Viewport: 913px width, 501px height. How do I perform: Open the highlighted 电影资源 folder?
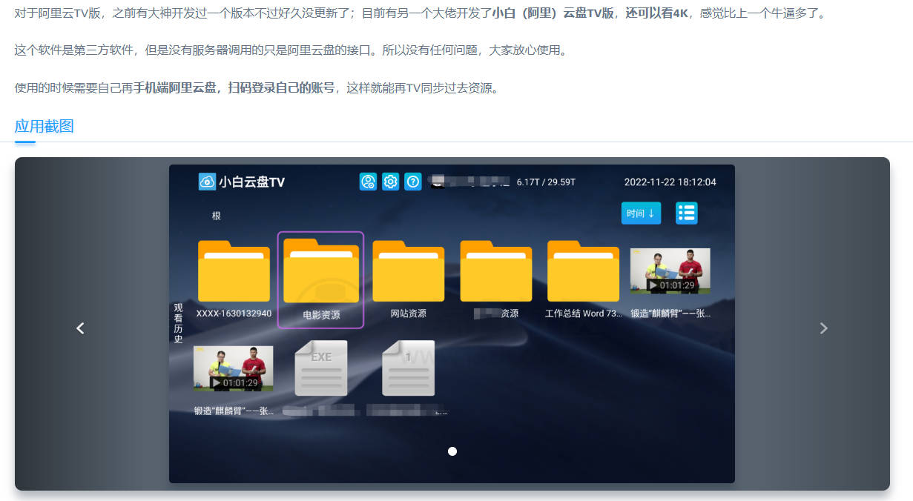coord(320,271)
